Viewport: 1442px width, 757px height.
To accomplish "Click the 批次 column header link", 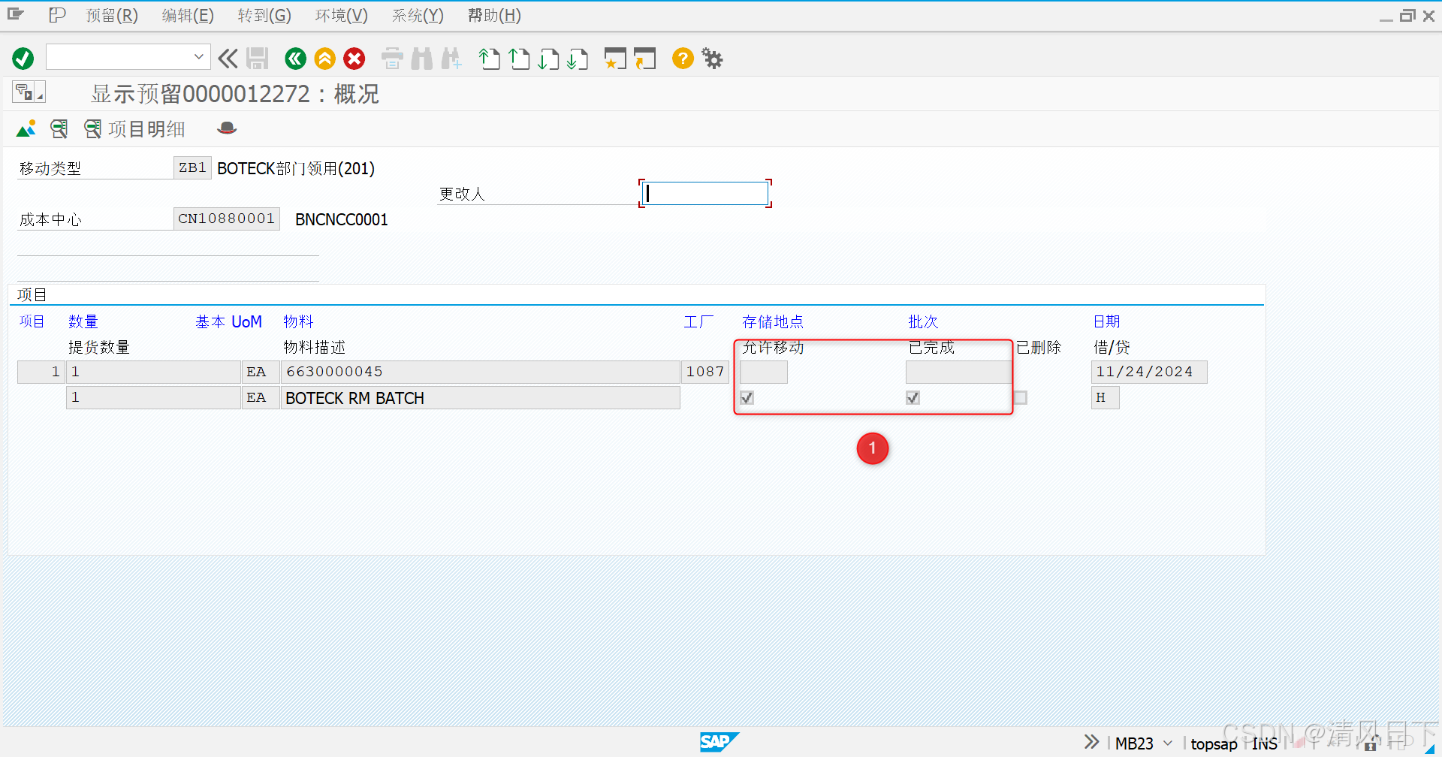I will [923, 321].
